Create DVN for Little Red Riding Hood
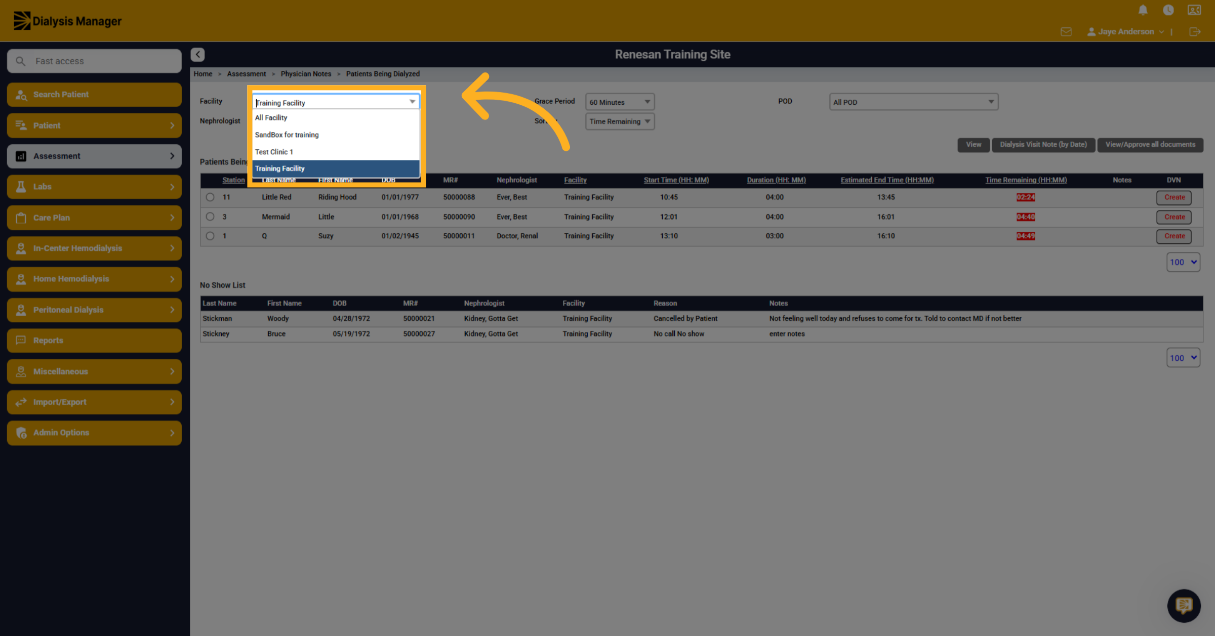Screen dimensions: 1215x636 (x=1174, y=197)
